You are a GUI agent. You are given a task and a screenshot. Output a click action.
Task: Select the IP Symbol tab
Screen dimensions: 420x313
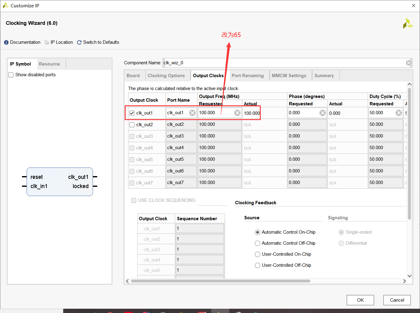pyautogui.click(x=20, y=64)
